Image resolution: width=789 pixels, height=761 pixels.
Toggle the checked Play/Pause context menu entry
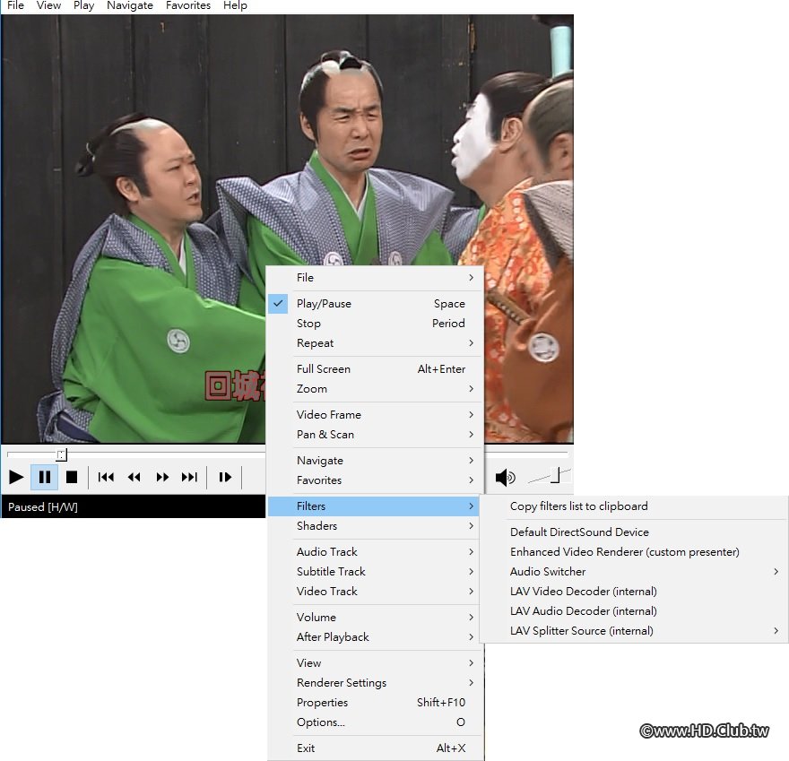pyautogui.click(x=375, y=304)
